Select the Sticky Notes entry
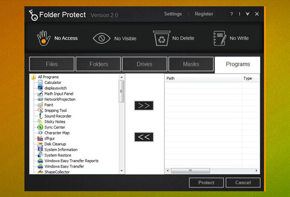 click(x=55, y=122)
